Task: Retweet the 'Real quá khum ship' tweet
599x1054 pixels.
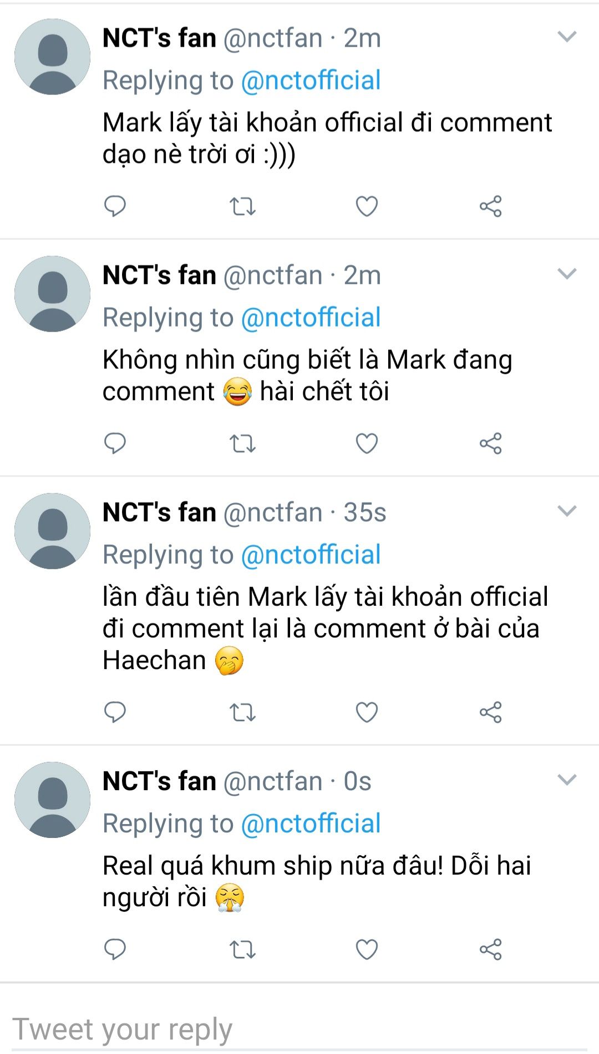Action: tap(242, 950)
